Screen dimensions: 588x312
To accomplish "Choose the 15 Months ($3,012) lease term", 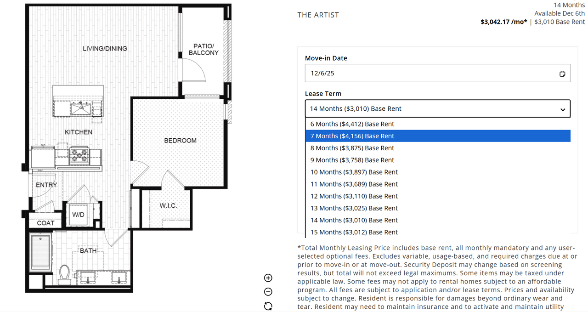I will [354, 232].
